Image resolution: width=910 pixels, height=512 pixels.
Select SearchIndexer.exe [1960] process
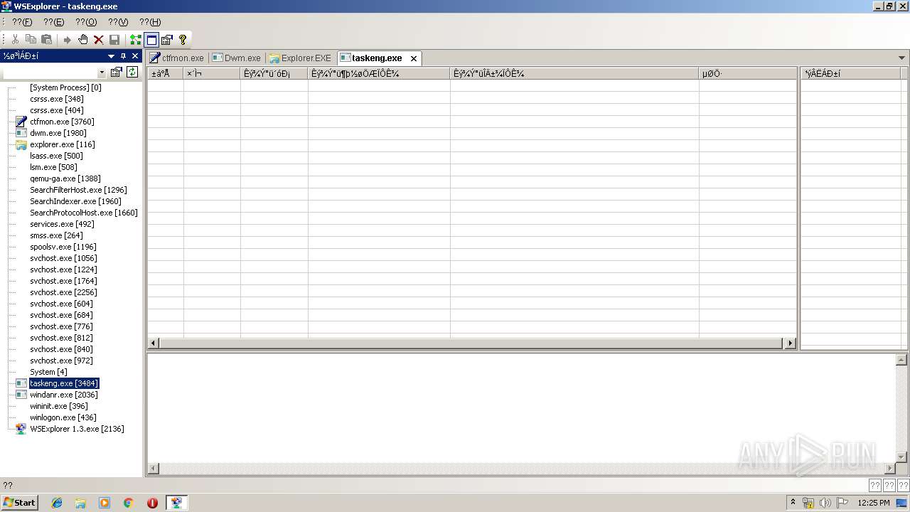click(x=75, y=201)
